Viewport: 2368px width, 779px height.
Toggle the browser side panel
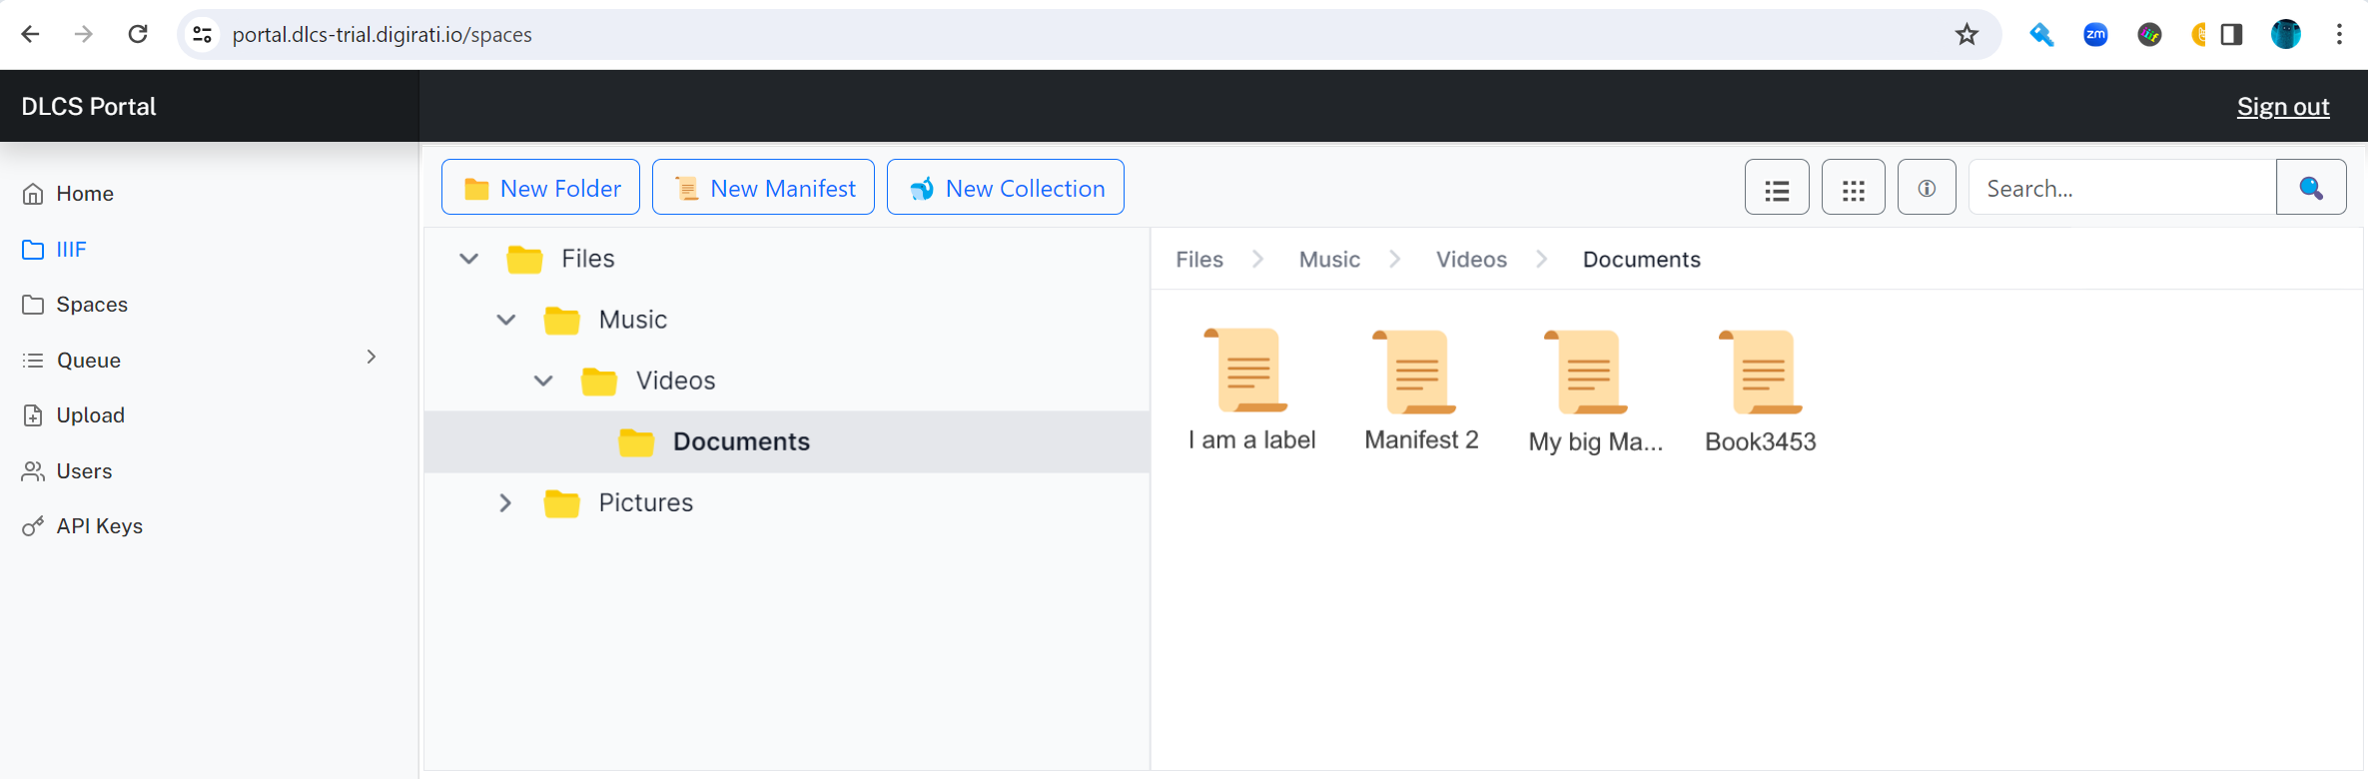tap(2231, 35)
